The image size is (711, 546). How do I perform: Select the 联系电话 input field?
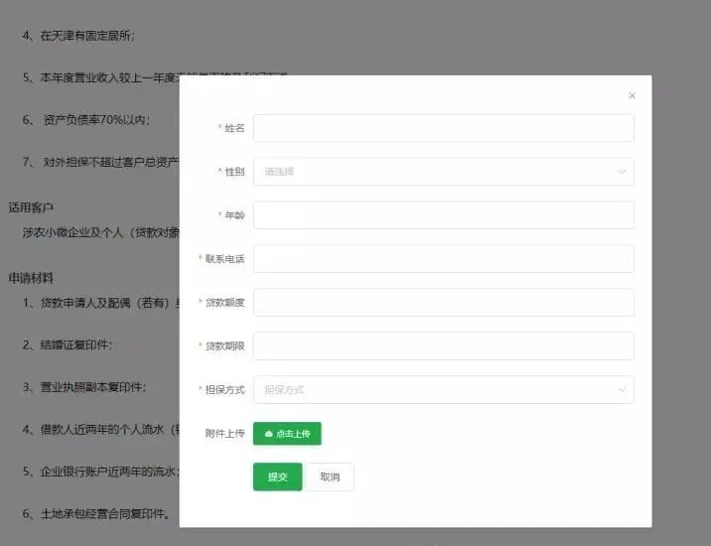443,259
